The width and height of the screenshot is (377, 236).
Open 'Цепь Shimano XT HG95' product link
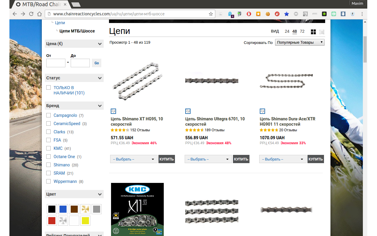coord(137,122)
